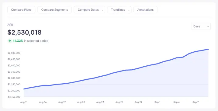Click the Sep 4 axis label

coord(176,102)
